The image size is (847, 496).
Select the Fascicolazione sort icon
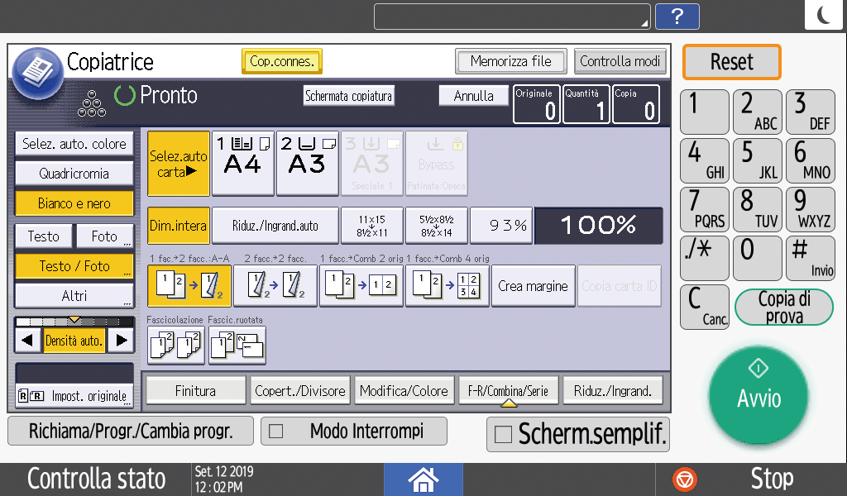[176, 346]
